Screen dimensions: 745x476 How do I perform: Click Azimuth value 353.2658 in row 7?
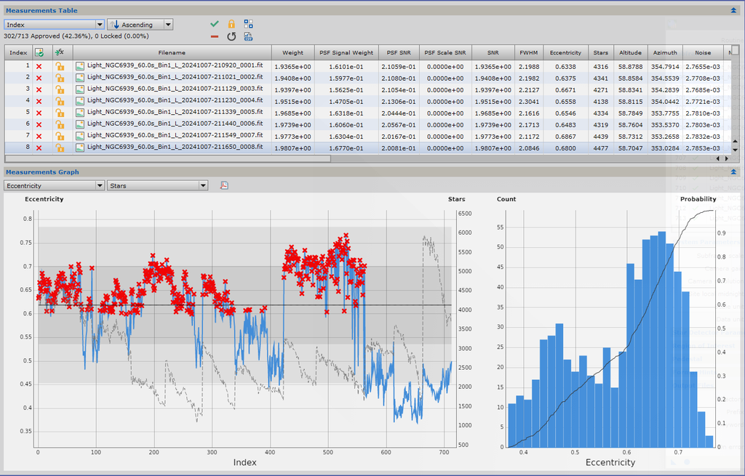665,137
